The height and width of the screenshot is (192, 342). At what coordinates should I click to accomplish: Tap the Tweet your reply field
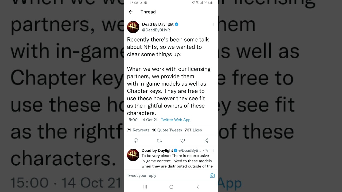168,175
